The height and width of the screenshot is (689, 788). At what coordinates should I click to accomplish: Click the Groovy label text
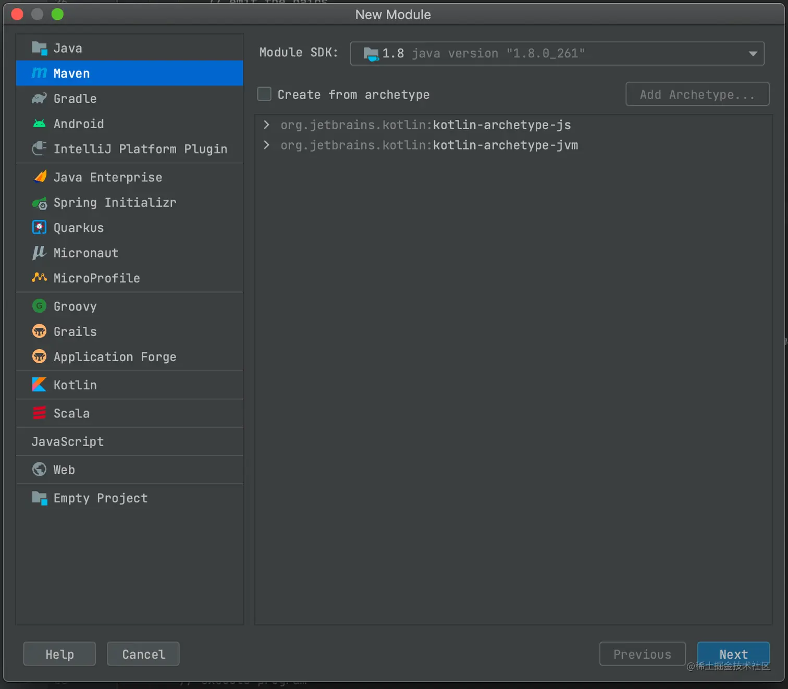tap(75, 306)
